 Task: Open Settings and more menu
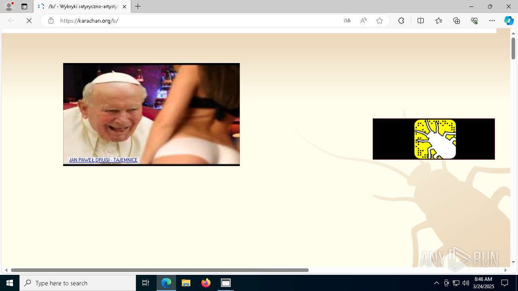[x=492, y=21]
